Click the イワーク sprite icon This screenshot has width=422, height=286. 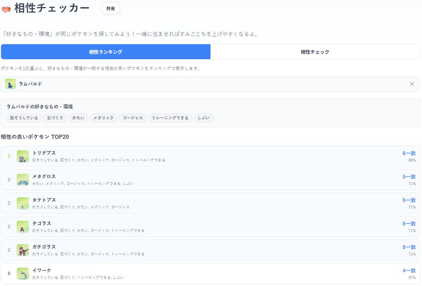point(23,274)
